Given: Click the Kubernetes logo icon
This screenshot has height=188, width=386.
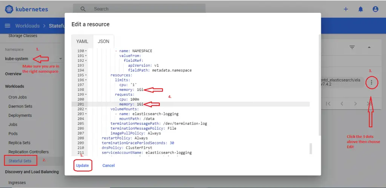Looking at the screenshot, I should pyautogui.click(x=9, y=9).
